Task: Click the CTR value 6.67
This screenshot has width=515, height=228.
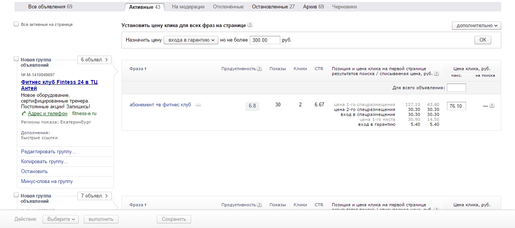Action: 319,105
